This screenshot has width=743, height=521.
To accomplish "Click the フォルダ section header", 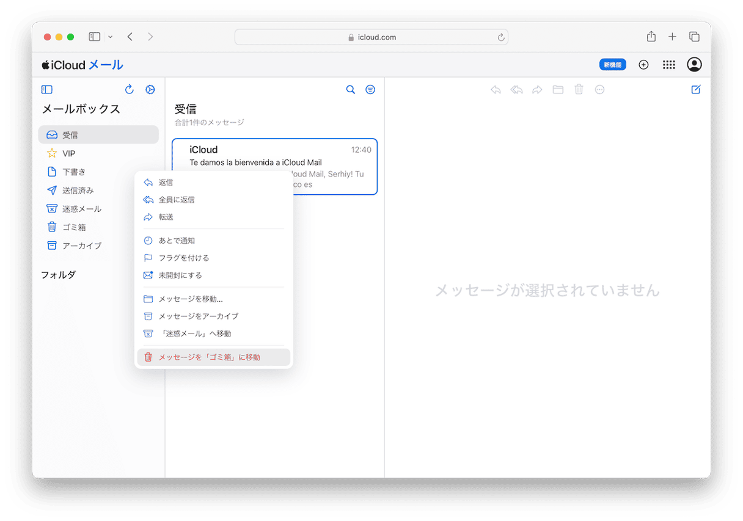I will click(59, 275).
